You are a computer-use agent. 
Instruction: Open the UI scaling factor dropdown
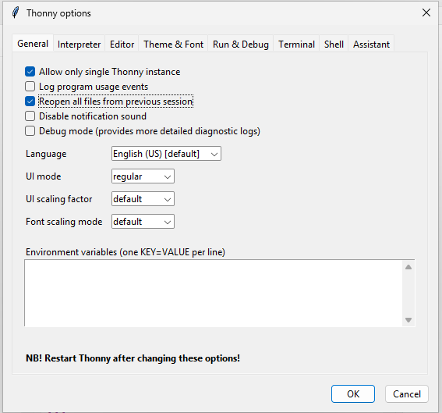[143, 199]
